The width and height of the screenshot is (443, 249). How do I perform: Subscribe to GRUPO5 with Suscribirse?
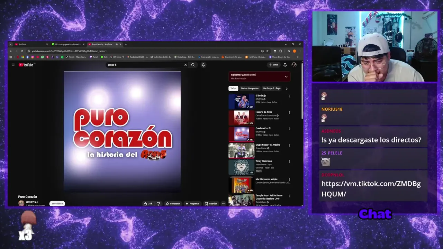coord(57,204)
